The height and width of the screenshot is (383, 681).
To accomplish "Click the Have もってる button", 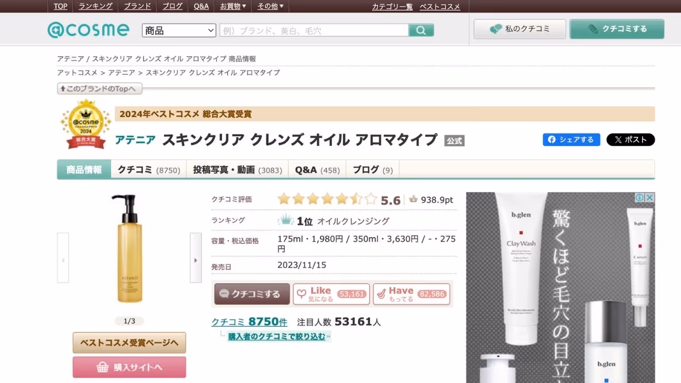I will pyautogui.click(x=411, y=294).
